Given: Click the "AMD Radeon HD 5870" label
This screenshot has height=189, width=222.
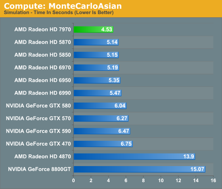Looking at the screenshot, I should pos(43,42).
